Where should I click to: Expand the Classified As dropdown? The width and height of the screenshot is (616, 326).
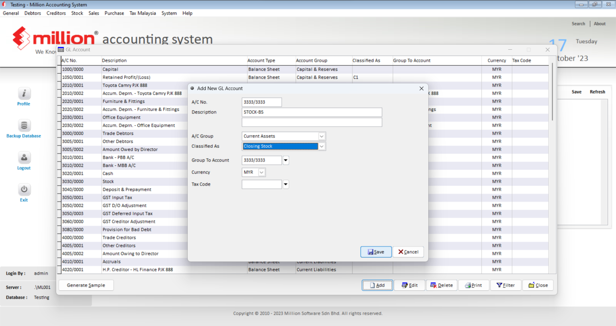(322, 146)
